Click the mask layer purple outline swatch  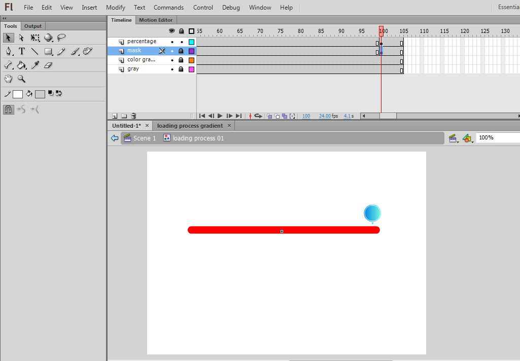coord(191,51)
